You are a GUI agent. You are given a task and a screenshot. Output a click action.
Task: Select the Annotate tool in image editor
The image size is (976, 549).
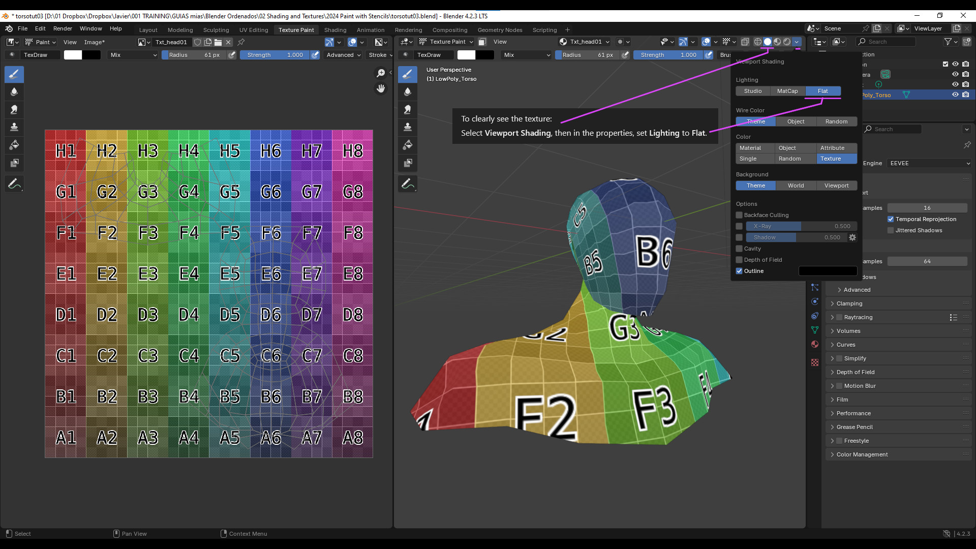point(14,184)
